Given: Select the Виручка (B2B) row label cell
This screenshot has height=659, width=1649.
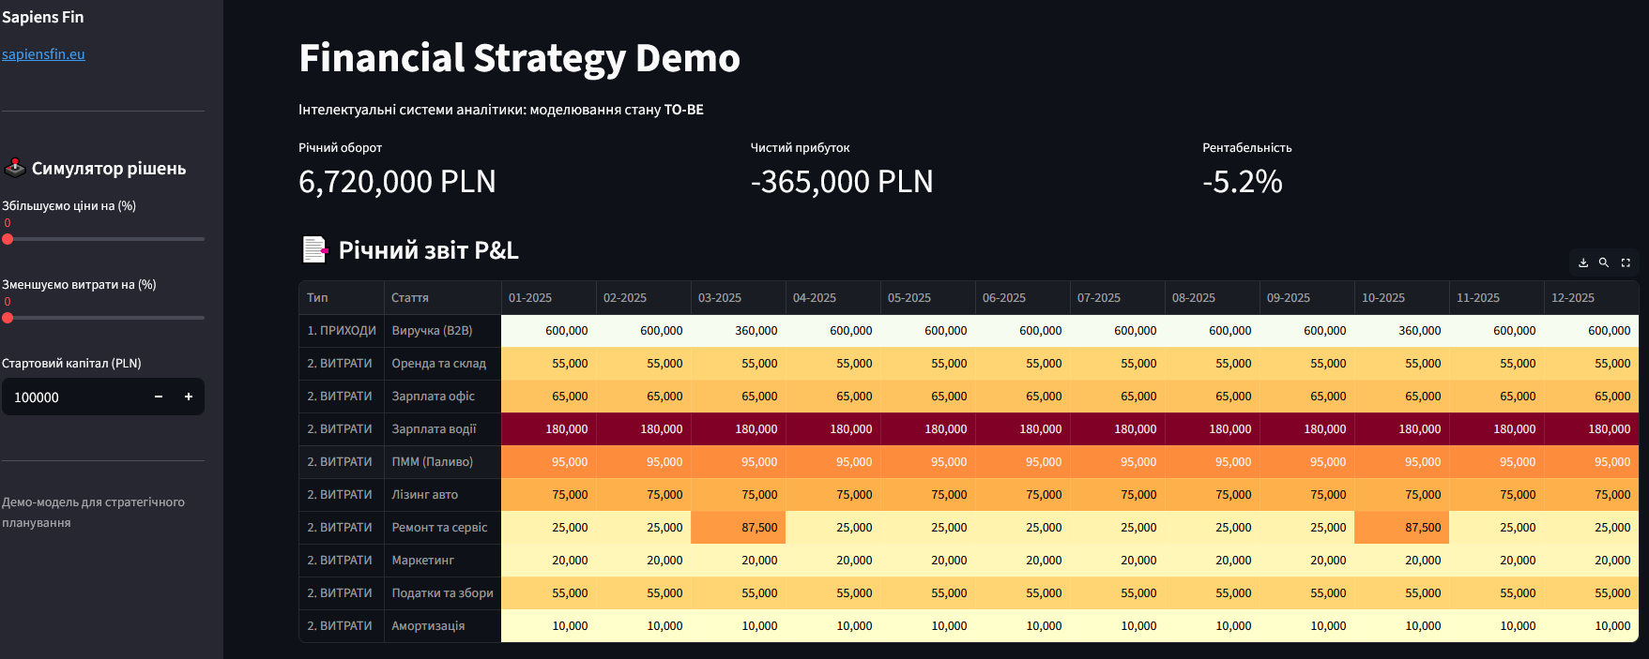Looking at the screenshot, I should (441, 331).
